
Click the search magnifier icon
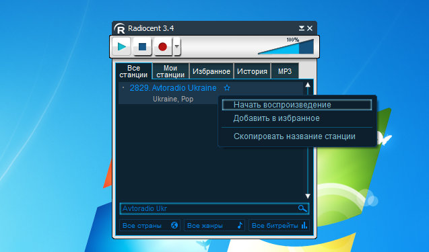click(x=302, y=208)
